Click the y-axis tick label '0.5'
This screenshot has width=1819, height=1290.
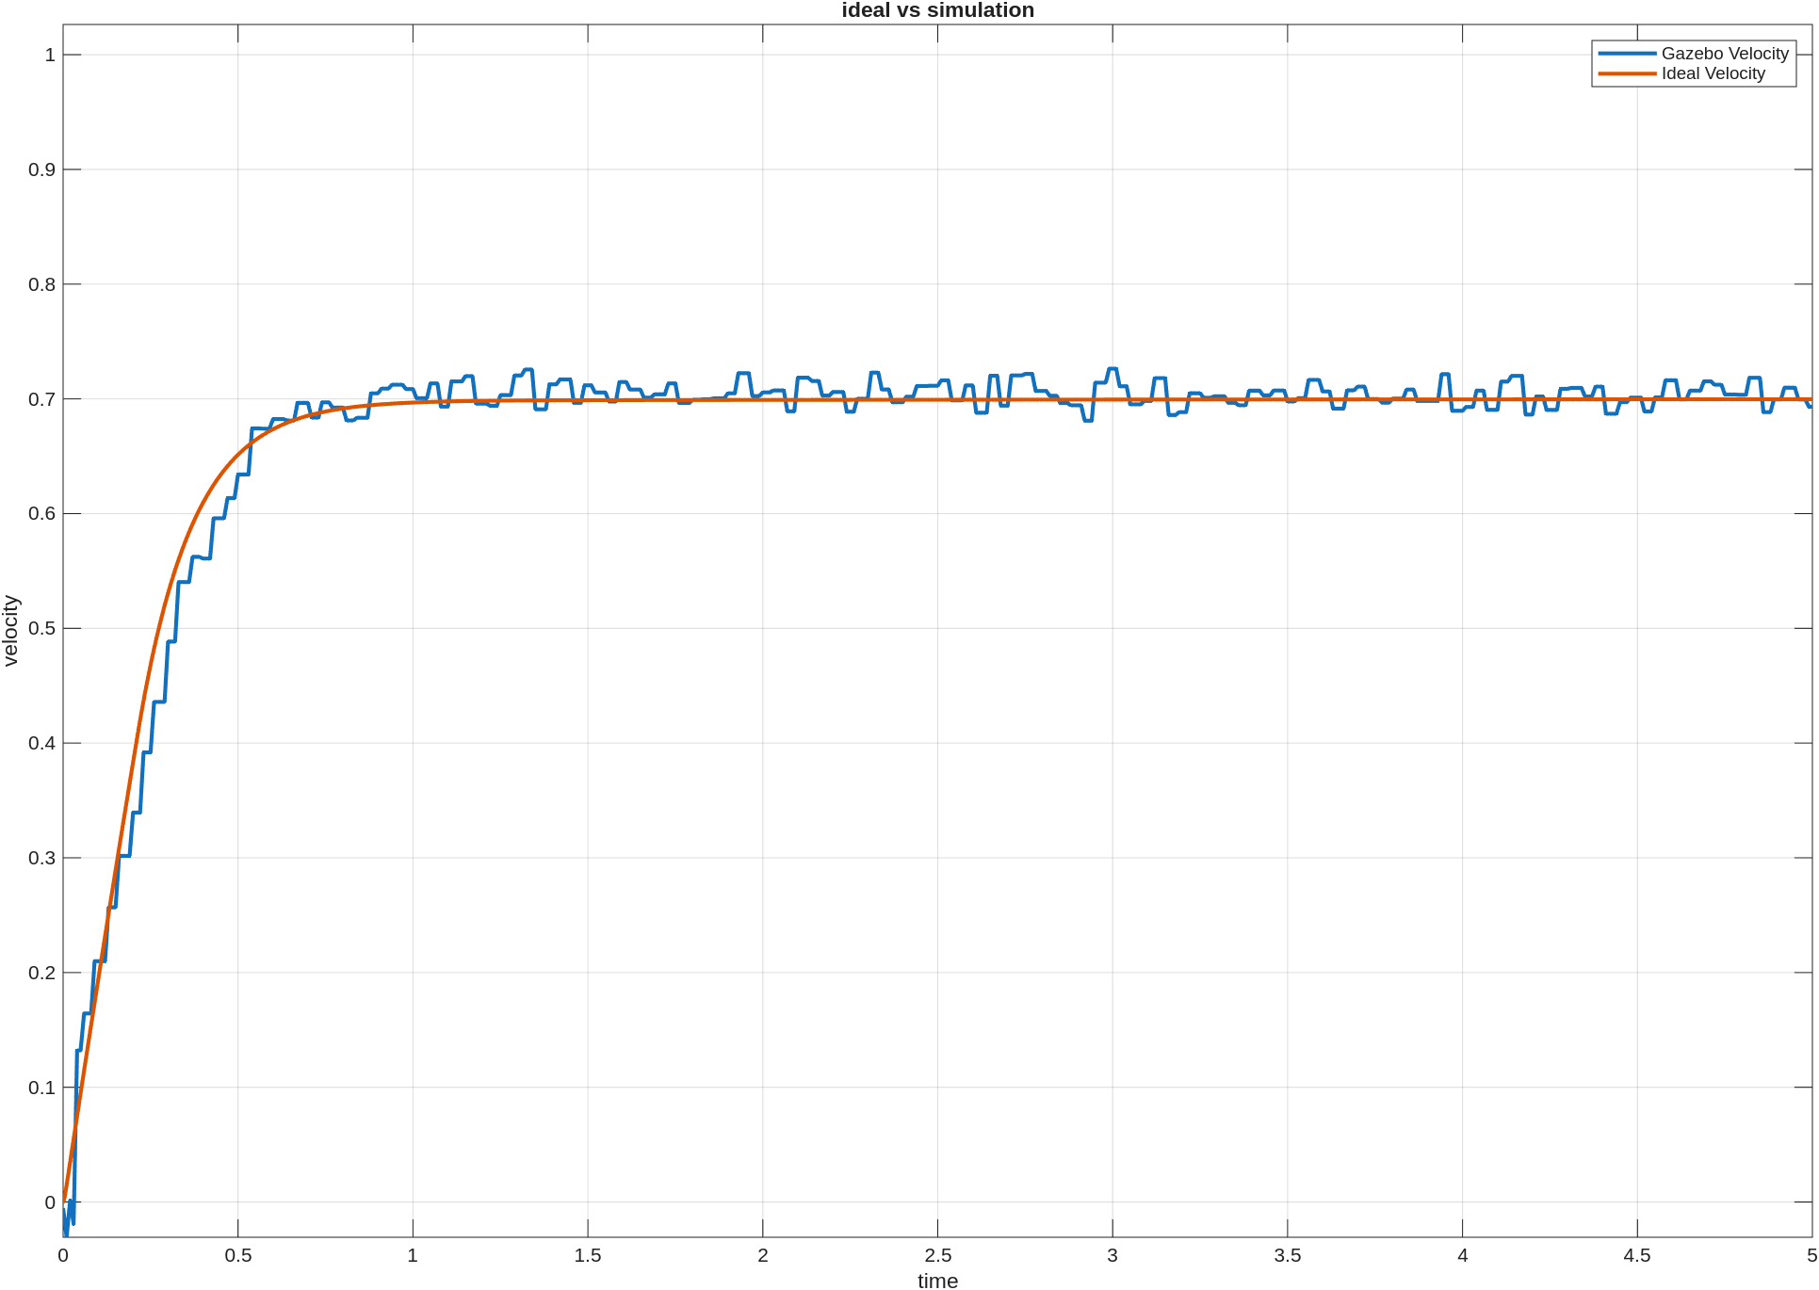click(41, 628)
